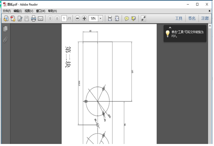Open the 视图(V) menu
The width and height of the screenshot is (214, 146).
tap(29, 11)
